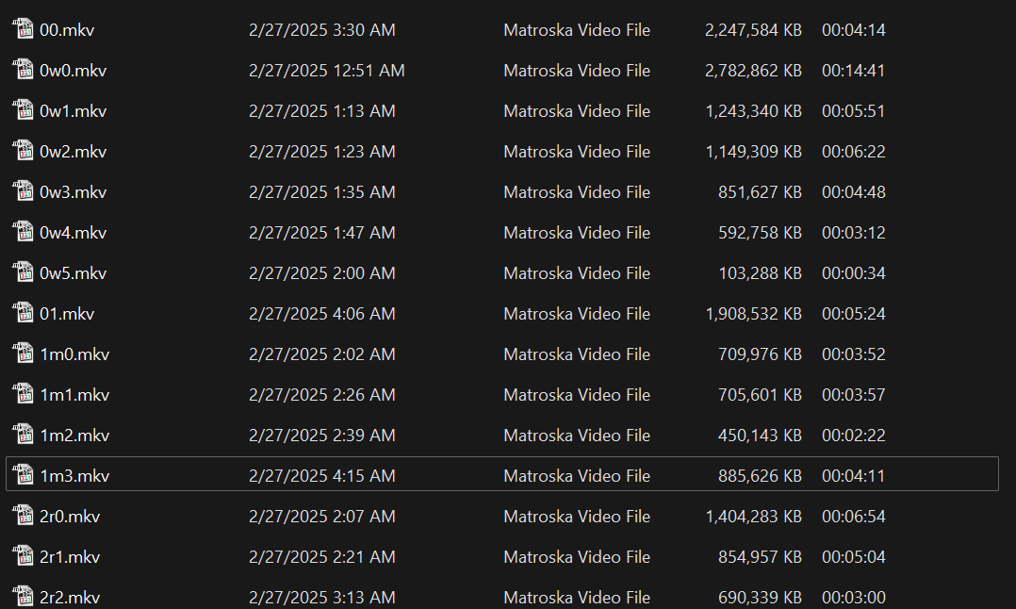
Task: Select the 2r1.mkv file name
Action: pos(70,557)
